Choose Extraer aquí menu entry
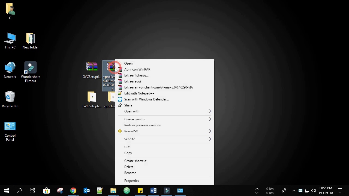Image resolution: width=349 pixels, height=196 pixels. click(164, 81)
